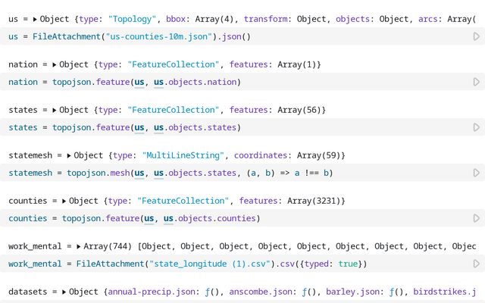Run the nation topojson.feature cell
This screenshot has height=303, width=485.
coord(476,82)
